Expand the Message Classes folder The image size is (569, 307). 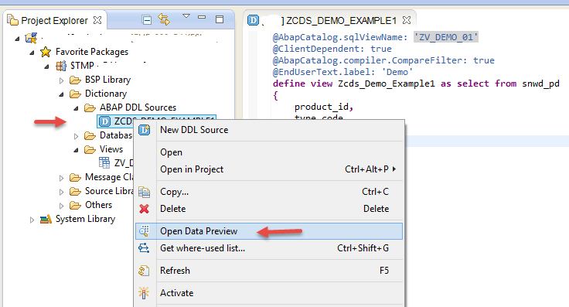pyautogui.click(x=61, y=178)
